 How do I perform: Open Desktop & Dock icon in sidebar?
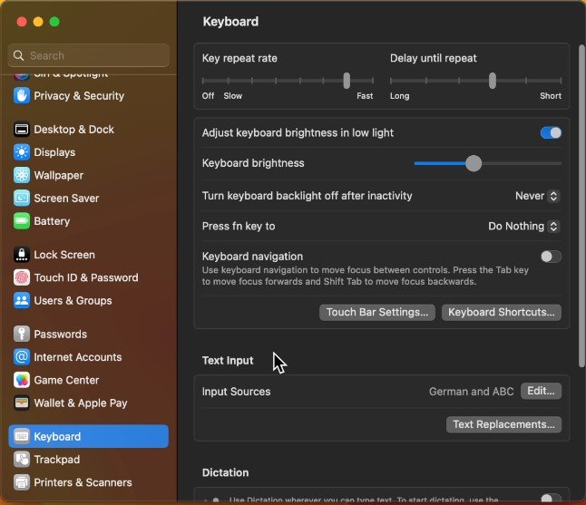tap(22, 130)
